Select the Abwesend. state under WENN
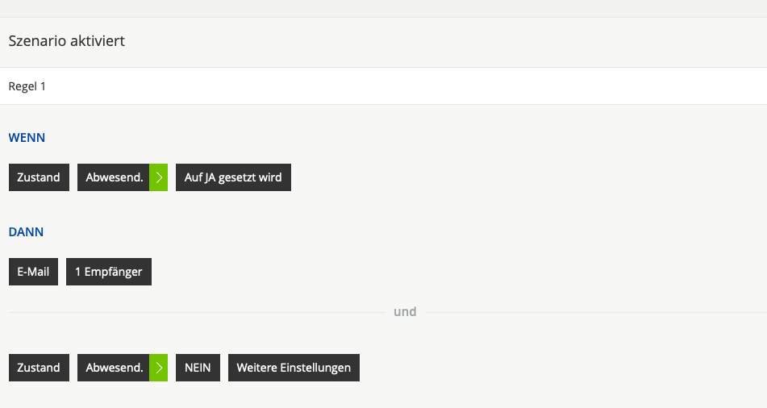Screen dimensions: 767x408 tap(114, 177)
